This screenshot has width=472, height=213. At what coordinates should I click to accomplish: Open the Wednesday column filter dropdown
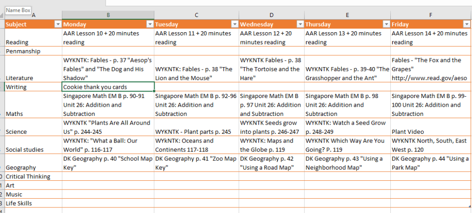300,24
